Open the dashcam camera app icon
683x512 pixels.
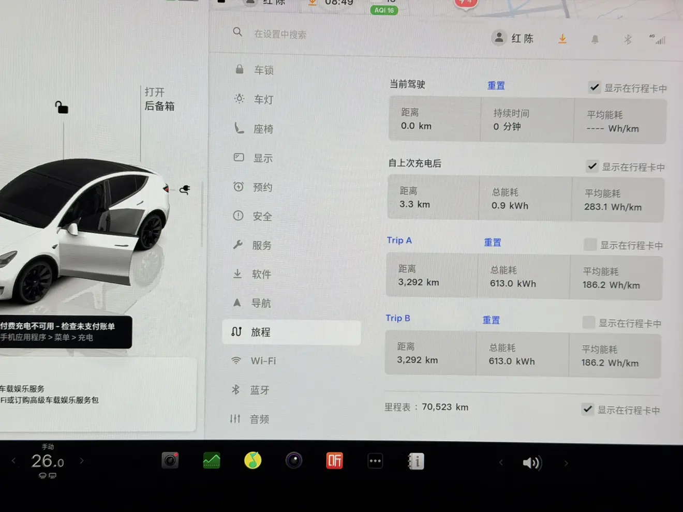pos(170,460)
